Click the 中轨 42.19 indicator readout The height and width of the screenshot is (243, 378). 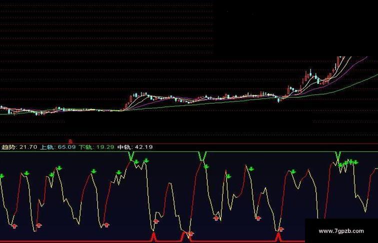pyautogui.click(x=135, y=147)
